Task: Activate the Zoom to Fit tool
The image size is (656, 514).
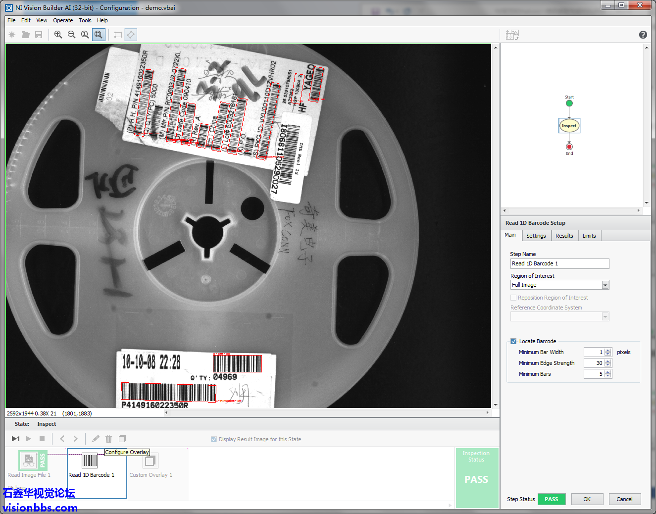Action: tap(99, 35)
